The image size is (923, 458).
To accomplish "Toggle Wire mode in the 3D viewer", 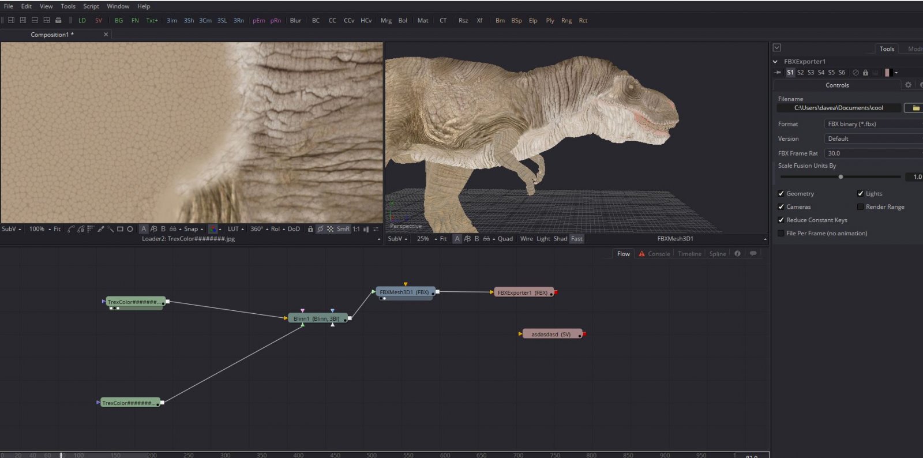I will click(527, 239).
